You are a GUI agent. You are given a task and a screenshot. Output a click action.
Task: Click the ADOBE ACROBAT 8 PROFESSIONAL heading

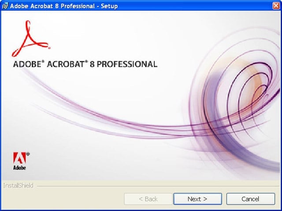[85, 64]
